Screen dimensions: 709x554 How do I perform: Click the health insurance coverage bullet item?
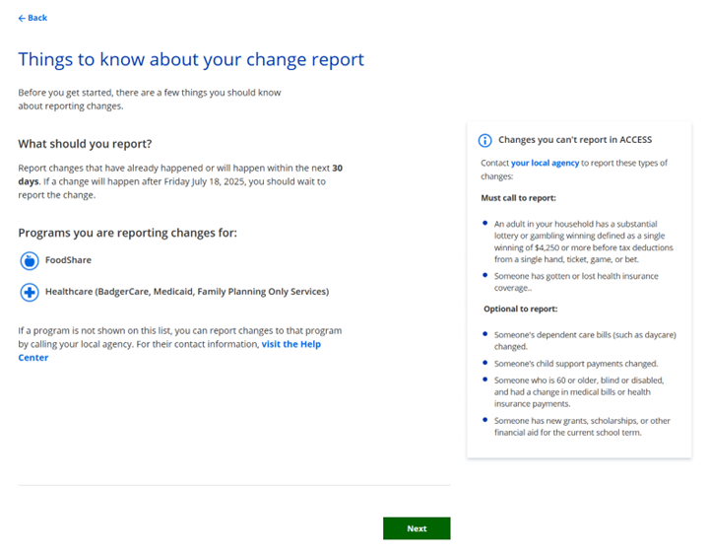576,282
